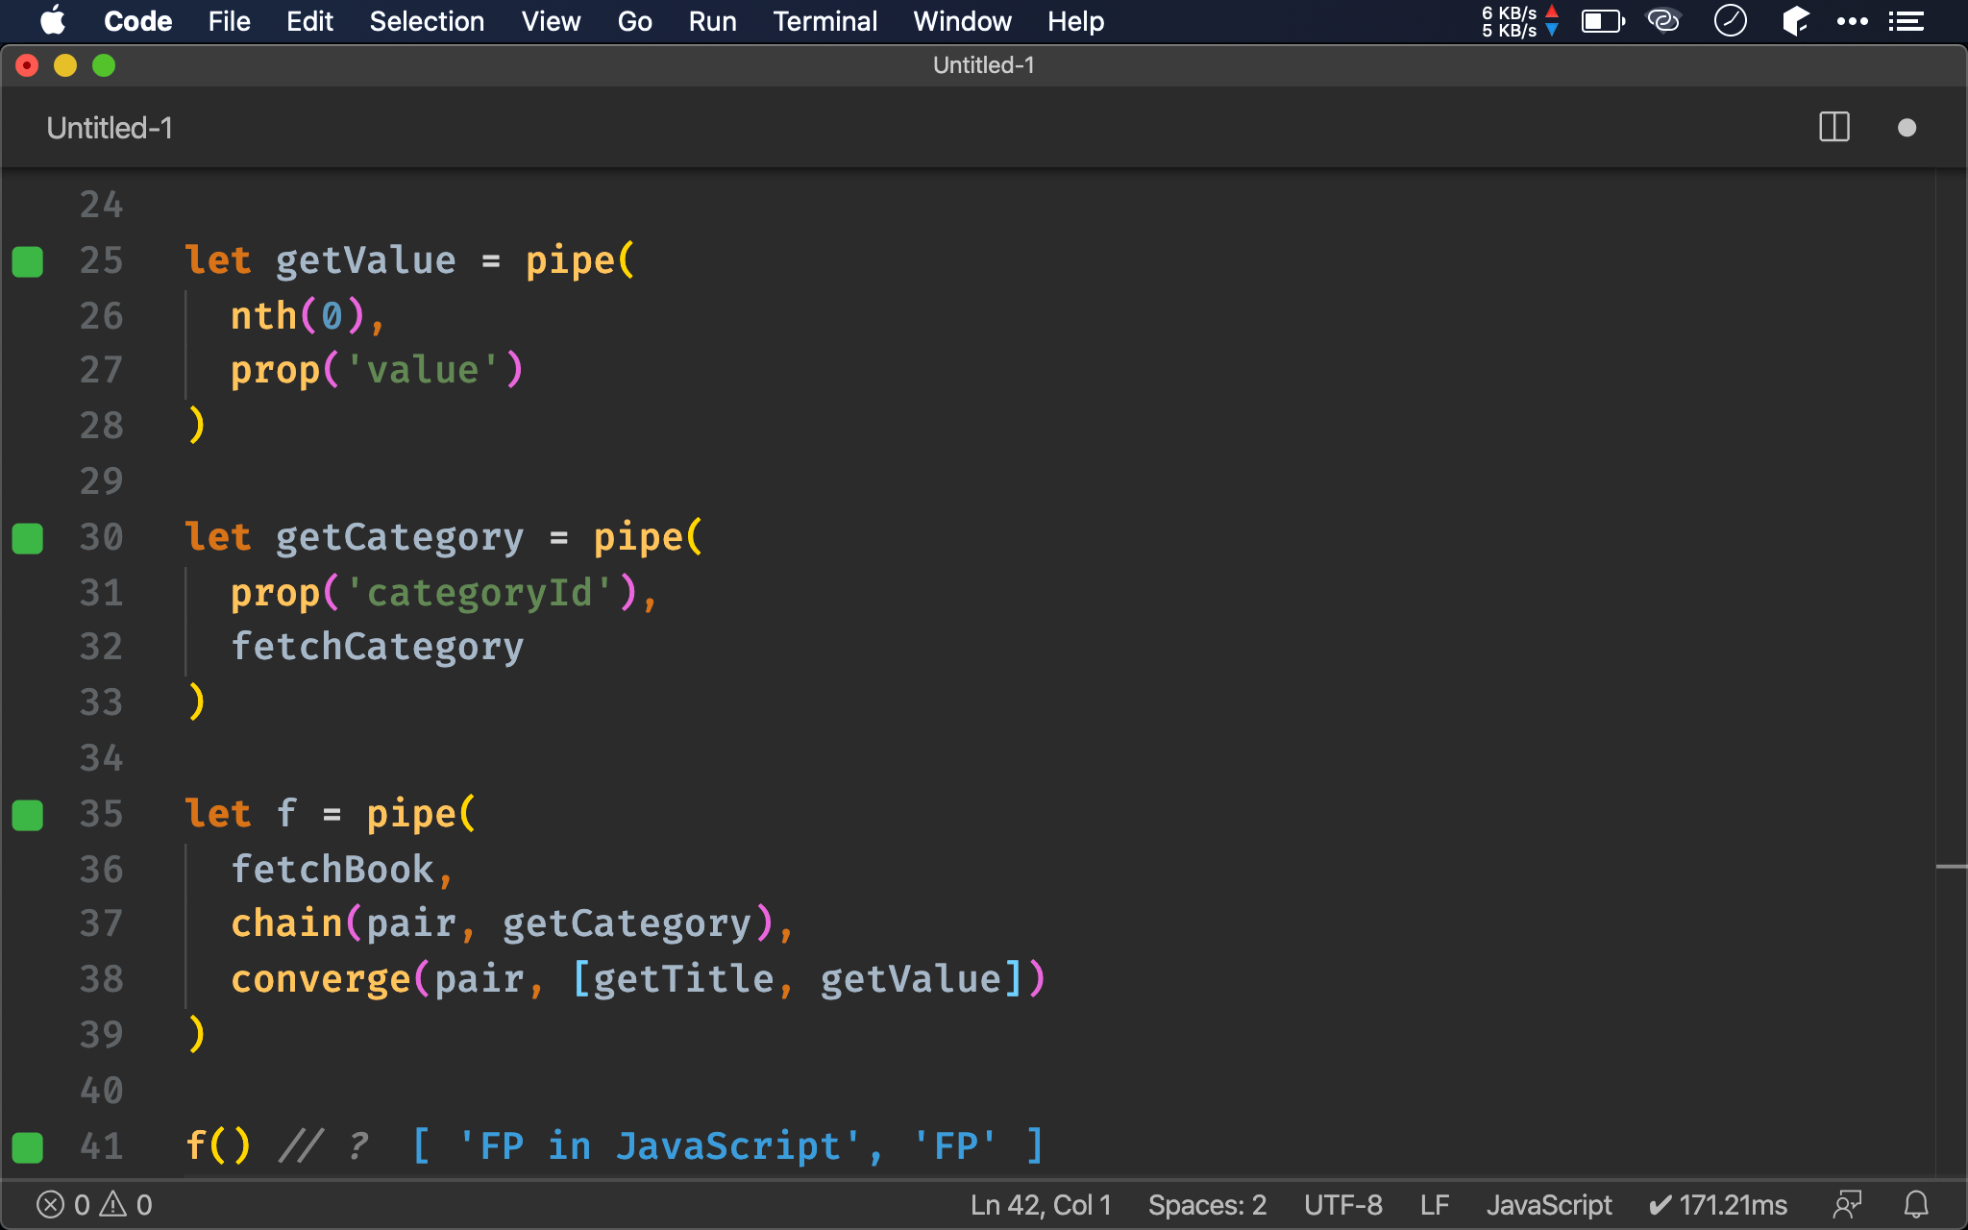Image resolution: width=1968 pixels, height=1230 pixels.
Task: Open the feedback icon in status bar
Action: click(1847, 1205)
